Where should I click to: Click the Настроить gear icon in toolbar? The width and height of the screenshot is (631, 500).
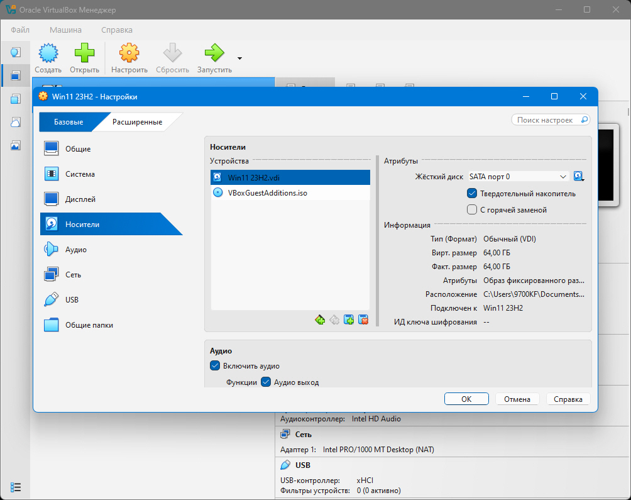[129, 53]
